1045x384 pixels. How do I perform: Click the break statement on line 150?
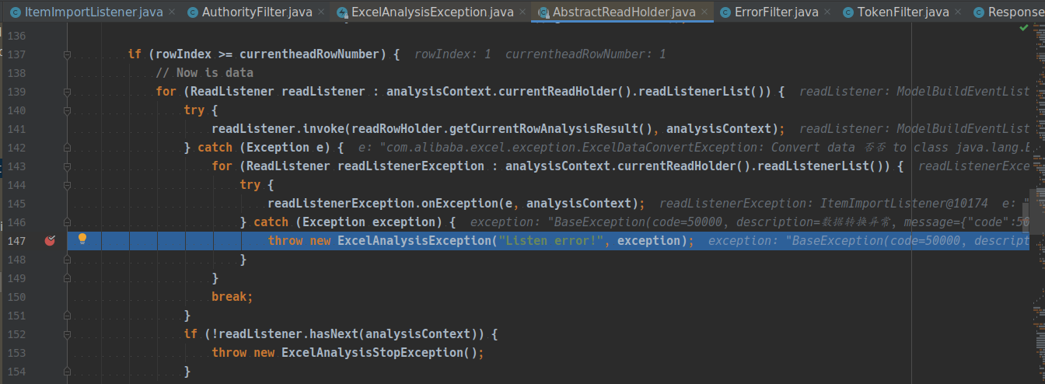click(x=232, y=297)
